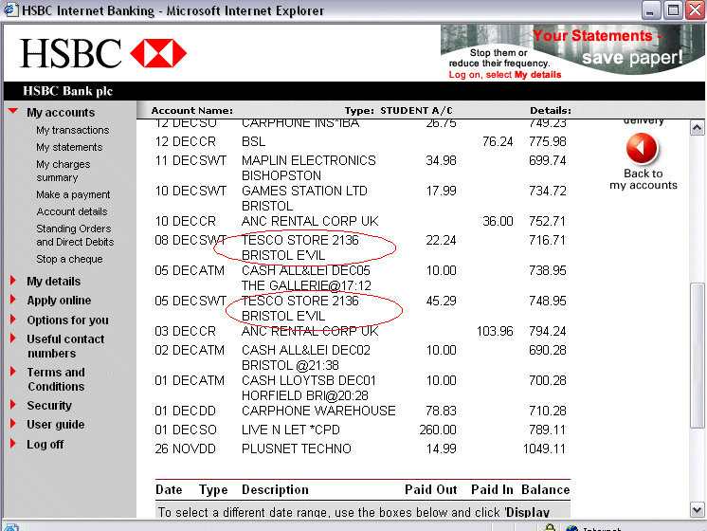Select Stop a cheque link
Screen dimensions: 707x531
coord(69,259)
